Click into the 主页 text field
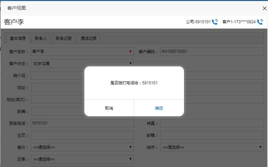The width and height of the screenshot is (268, 167). click(82, 135)
